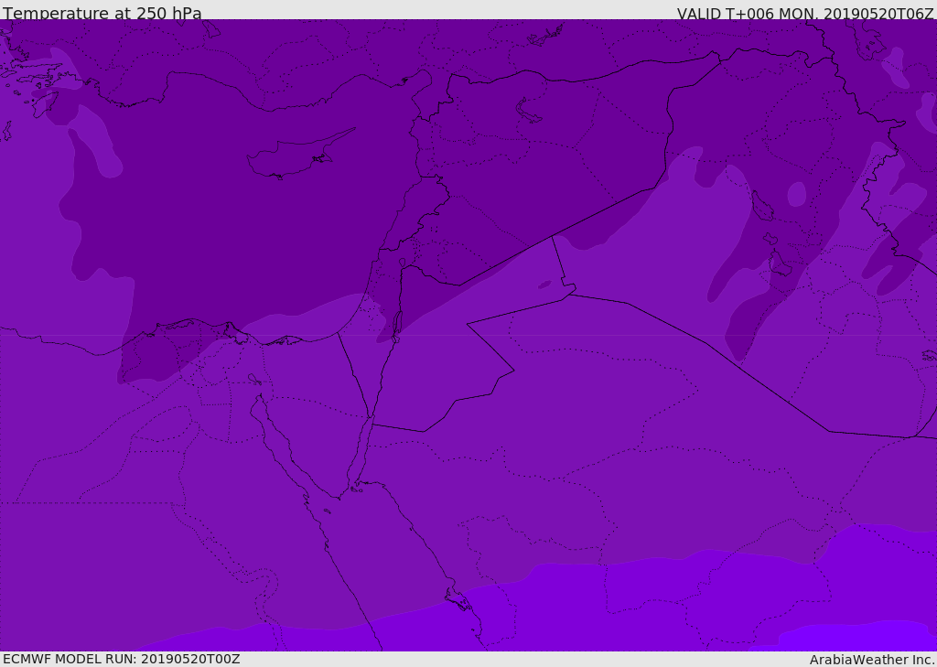Click the Dead Sea outline
Image resolution: width=937 pixels, height=667 pixels.
[x=397, y=324]
